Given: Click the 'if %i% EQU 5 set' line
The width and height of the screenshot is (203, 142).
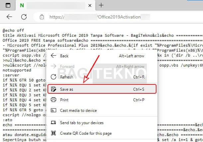Looking at the screenshot, I should click(24, 105).
